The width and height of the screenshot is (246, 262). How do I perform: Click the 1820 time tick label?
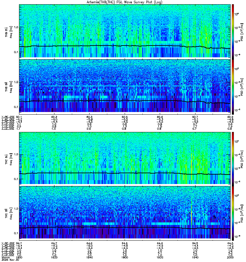(54, 257)
